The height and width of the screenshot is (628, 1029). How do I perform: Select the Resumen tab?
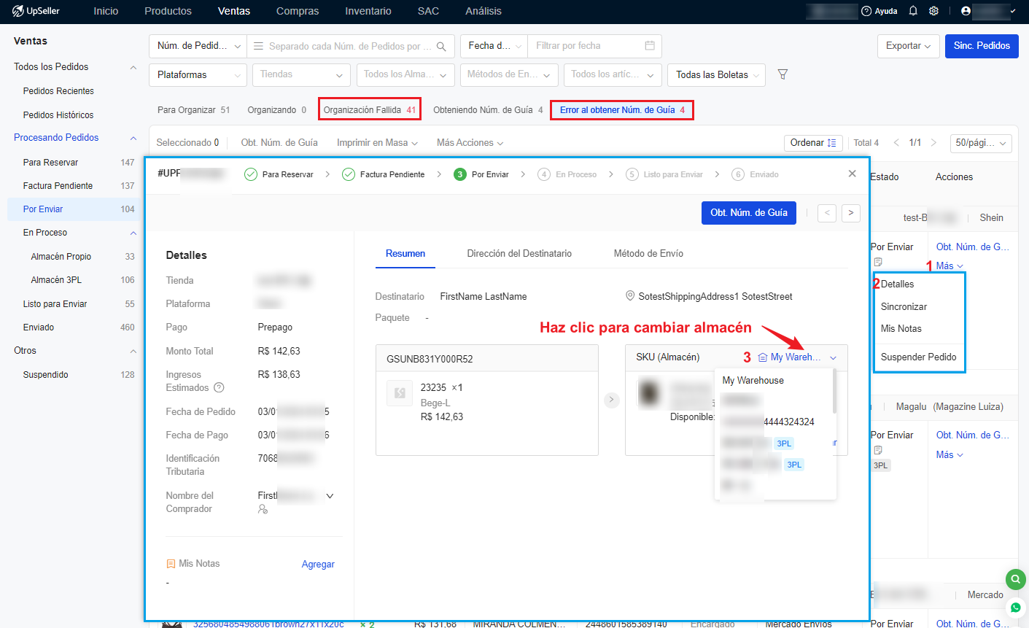coord(405,253)
